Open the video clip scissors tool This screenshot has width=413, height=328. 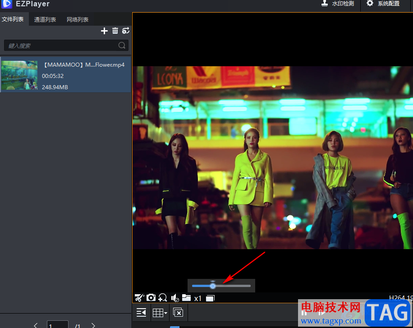click(x=139, y=298)
